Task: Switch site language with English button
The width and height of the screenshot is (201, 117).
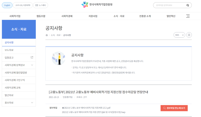Action: pyautogui.click(x=7, y=5)
